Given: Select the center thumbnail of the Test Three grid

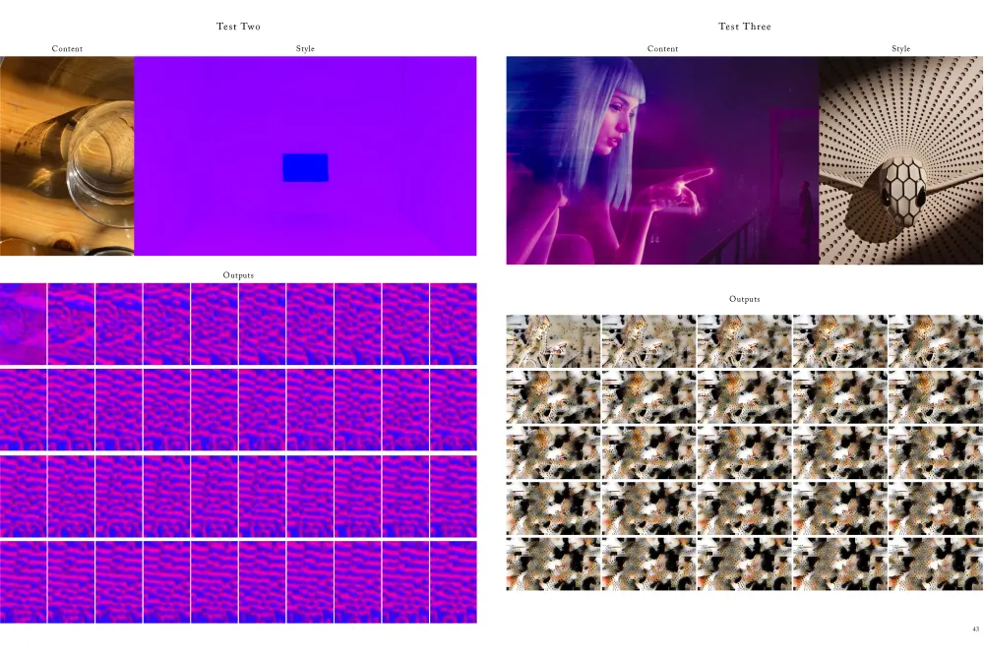Looking at the screenshot, I should (744, 452).
